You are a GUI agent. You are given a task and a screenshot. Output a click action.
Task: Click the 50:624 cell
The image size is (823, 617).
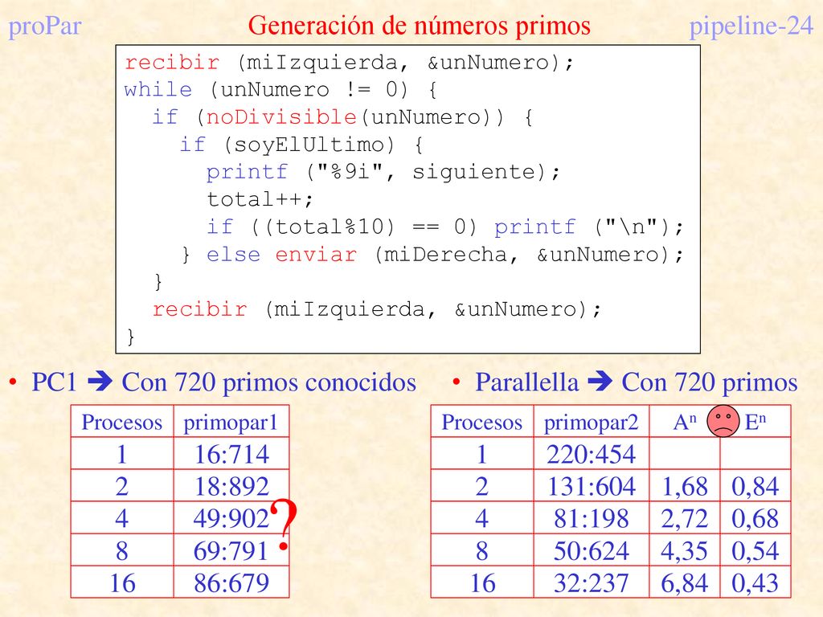[x=591, y=550]
